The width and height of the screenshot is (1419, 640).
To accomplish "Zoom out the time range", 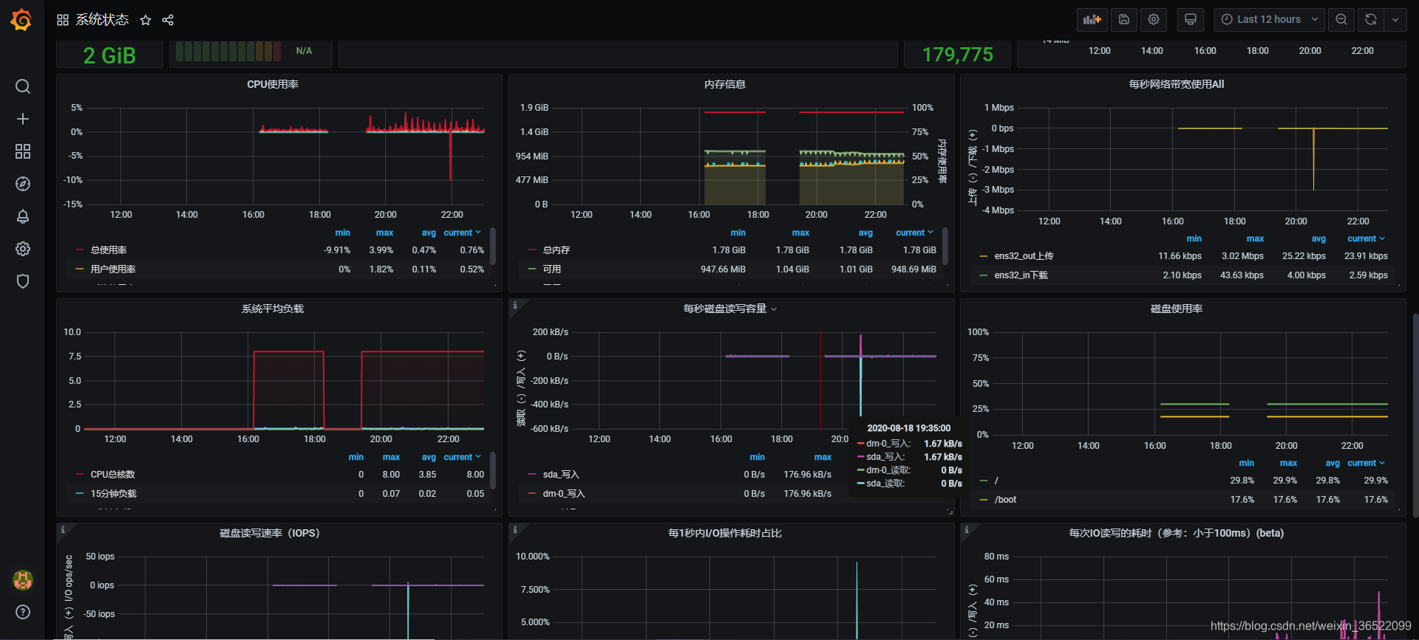I will pos(1341,20).
